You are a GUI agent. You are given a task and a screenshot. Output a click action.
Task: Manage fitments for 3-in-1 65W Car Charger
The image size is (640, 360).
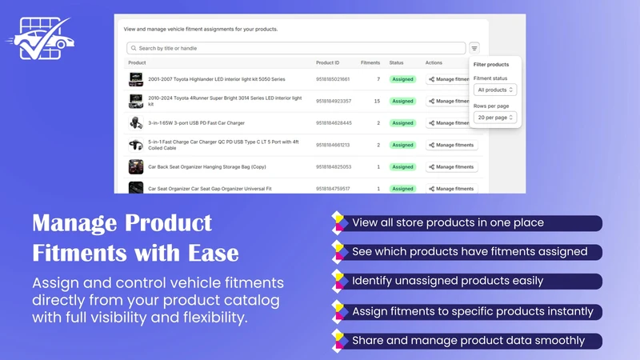(x=448, y=123)
